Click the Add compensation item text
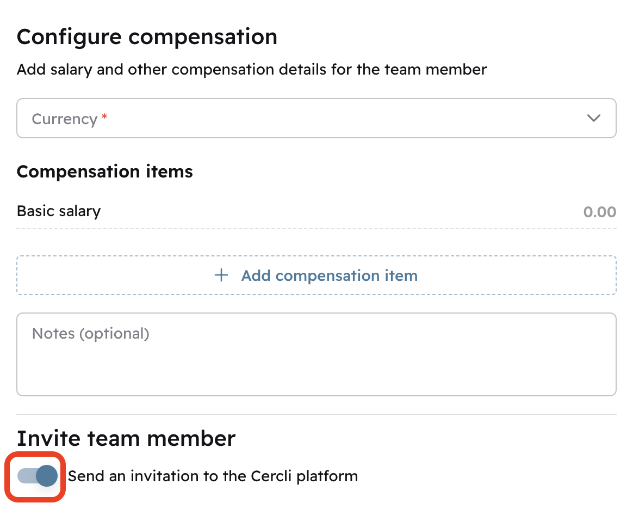 329,275
